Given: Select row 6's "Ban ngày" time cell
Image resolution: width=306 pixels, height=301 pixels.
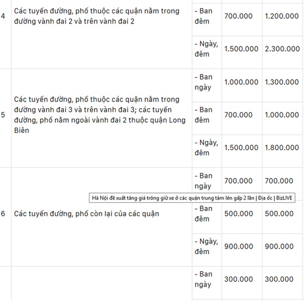Looking at the screenshot, I should click(206, 181).
